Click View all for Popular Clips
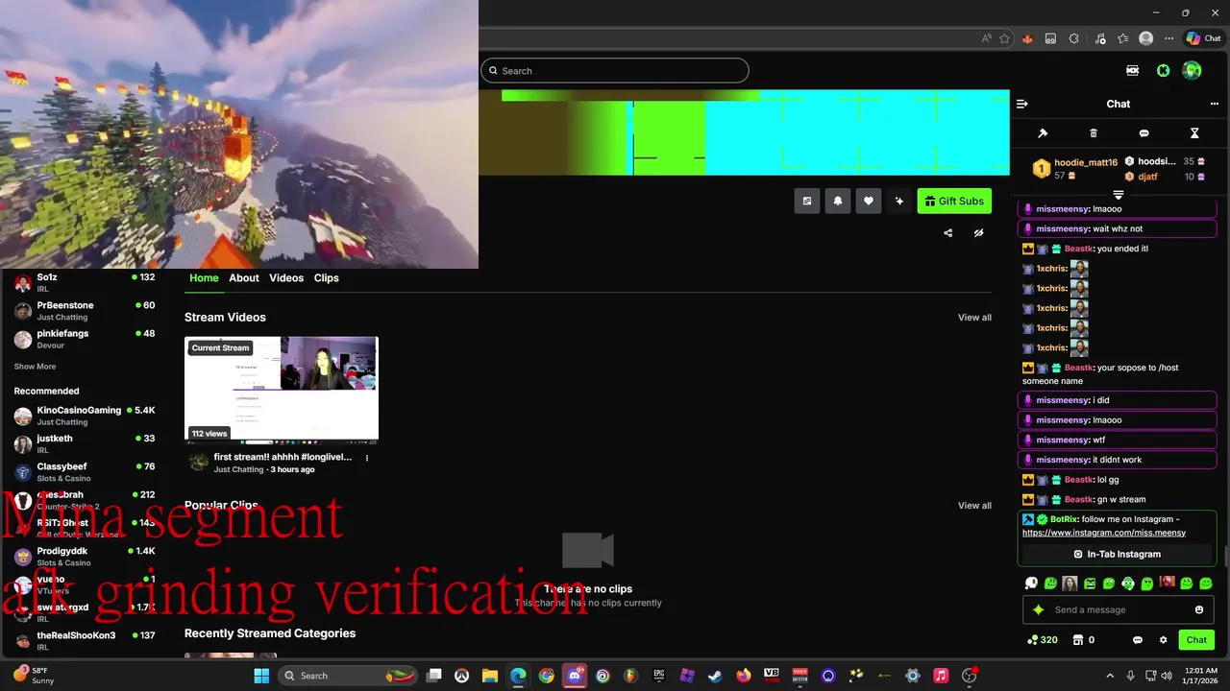The image size is (1230, 691). tap(974, 506)
